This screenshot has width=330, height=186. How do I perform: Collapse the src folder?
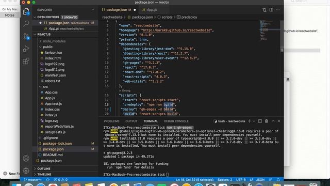tap(45, 87)
